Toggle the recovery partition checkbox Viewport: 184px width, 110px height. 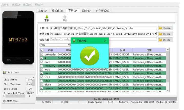42,66
